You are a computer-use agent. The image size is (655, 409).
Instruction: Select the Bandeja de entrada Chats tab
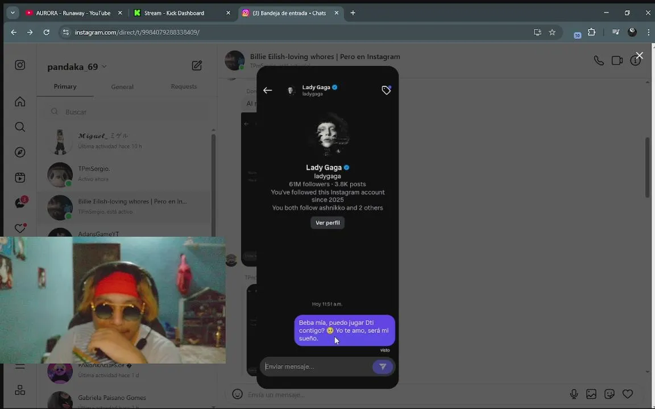[x=289, y=13]
